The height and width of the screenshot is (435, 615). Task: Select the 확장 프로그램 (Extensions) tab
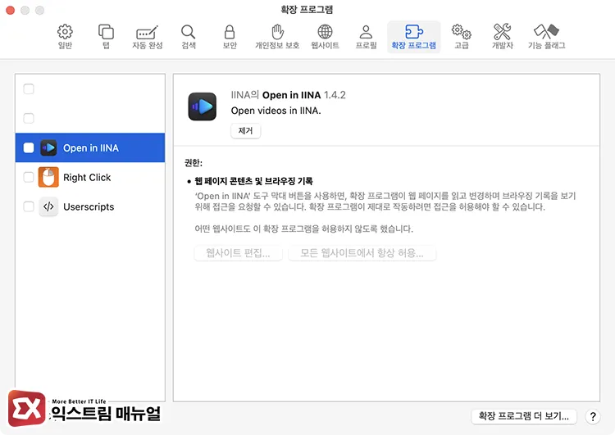click(x=414, y=37)
